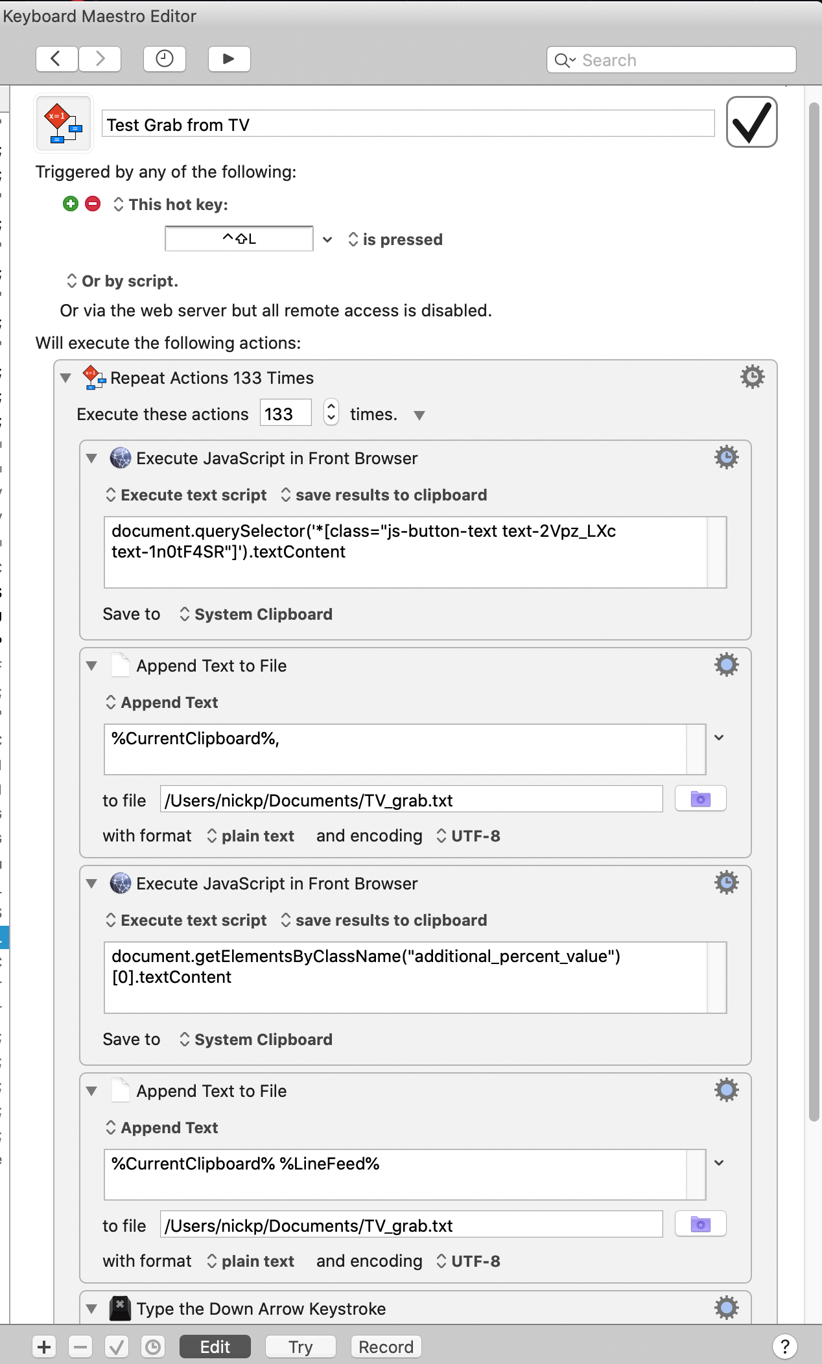Click the macro name field Test Grab from TV
This screenshot has height=1364, width=822.
408,124
